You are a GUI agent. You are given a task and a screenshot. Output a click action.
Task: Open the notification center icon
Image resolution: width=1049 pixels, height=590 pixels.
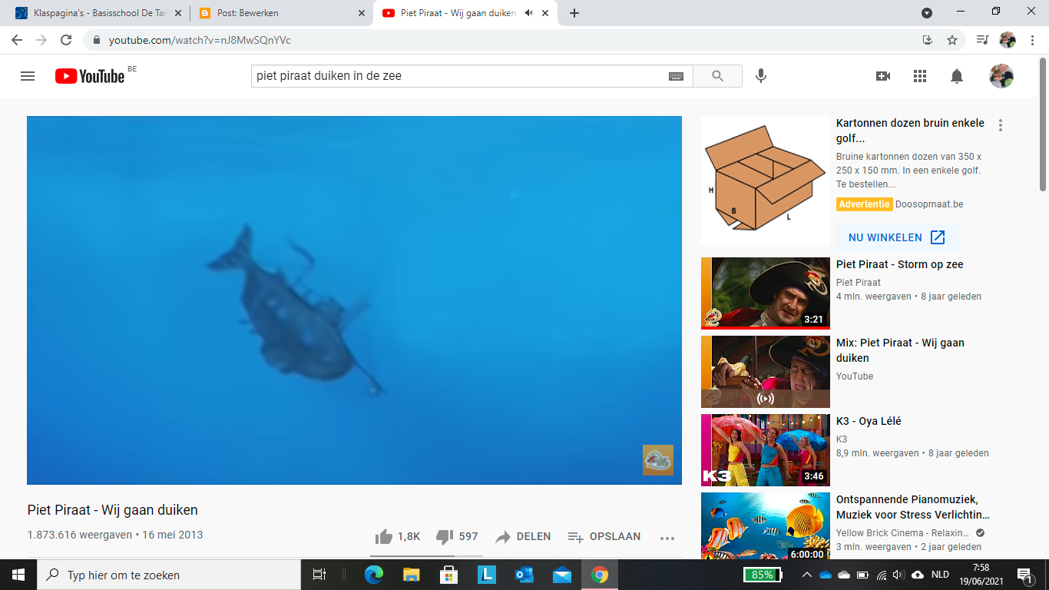tap(1025, 575)
